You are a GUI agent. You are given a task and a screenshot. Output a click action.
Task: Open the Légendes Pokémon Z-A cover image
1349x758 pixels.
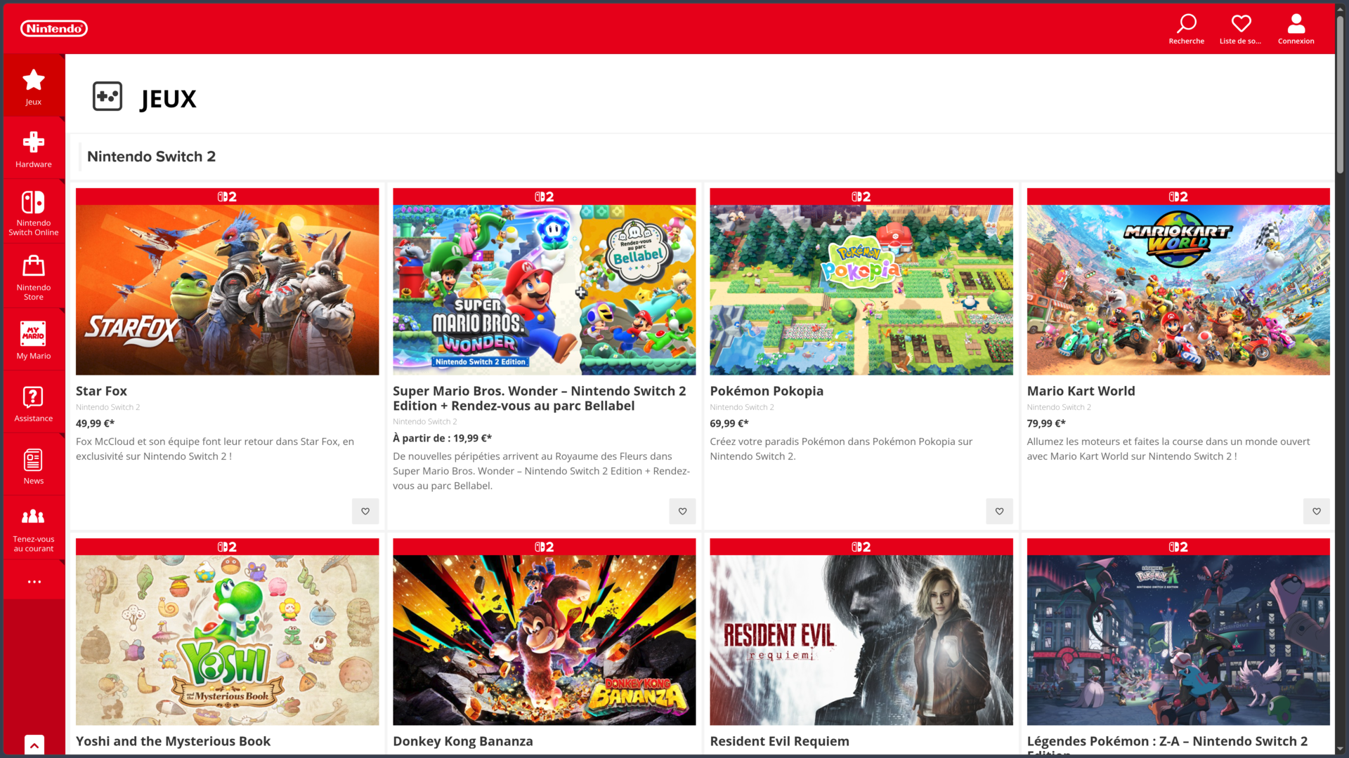[1178, 640]
